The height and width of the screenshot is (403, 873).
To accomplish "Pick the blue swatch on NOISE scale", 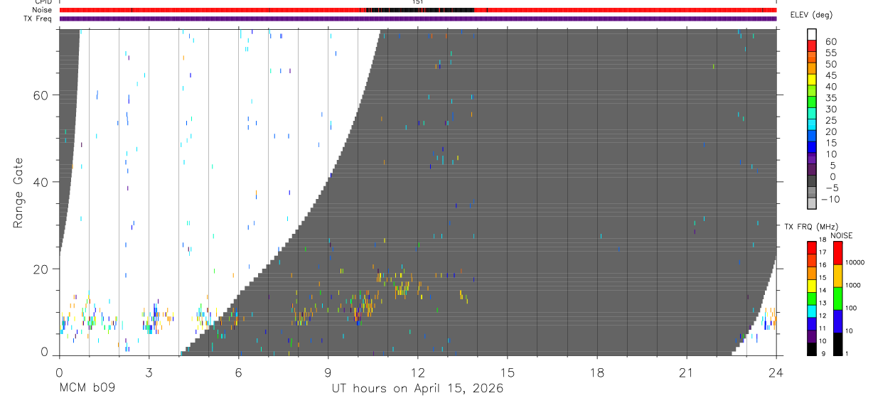I will [x=837, y=321].
